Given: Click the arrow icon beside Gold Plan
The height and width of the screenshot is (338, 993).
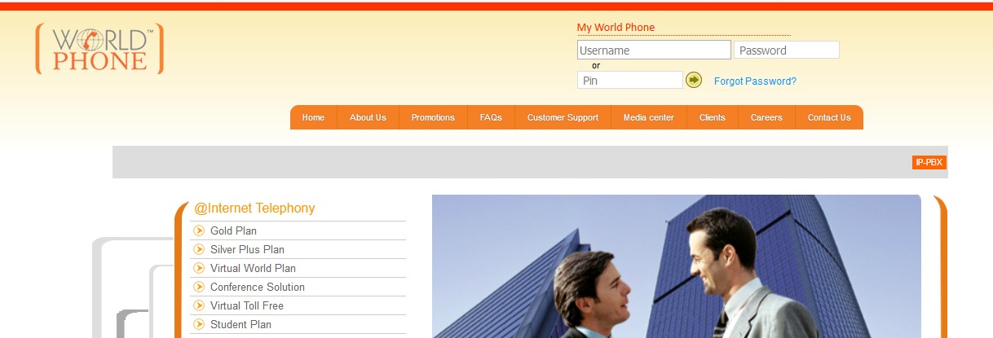Looking at the screenshot, I should [x=199, y=230].
